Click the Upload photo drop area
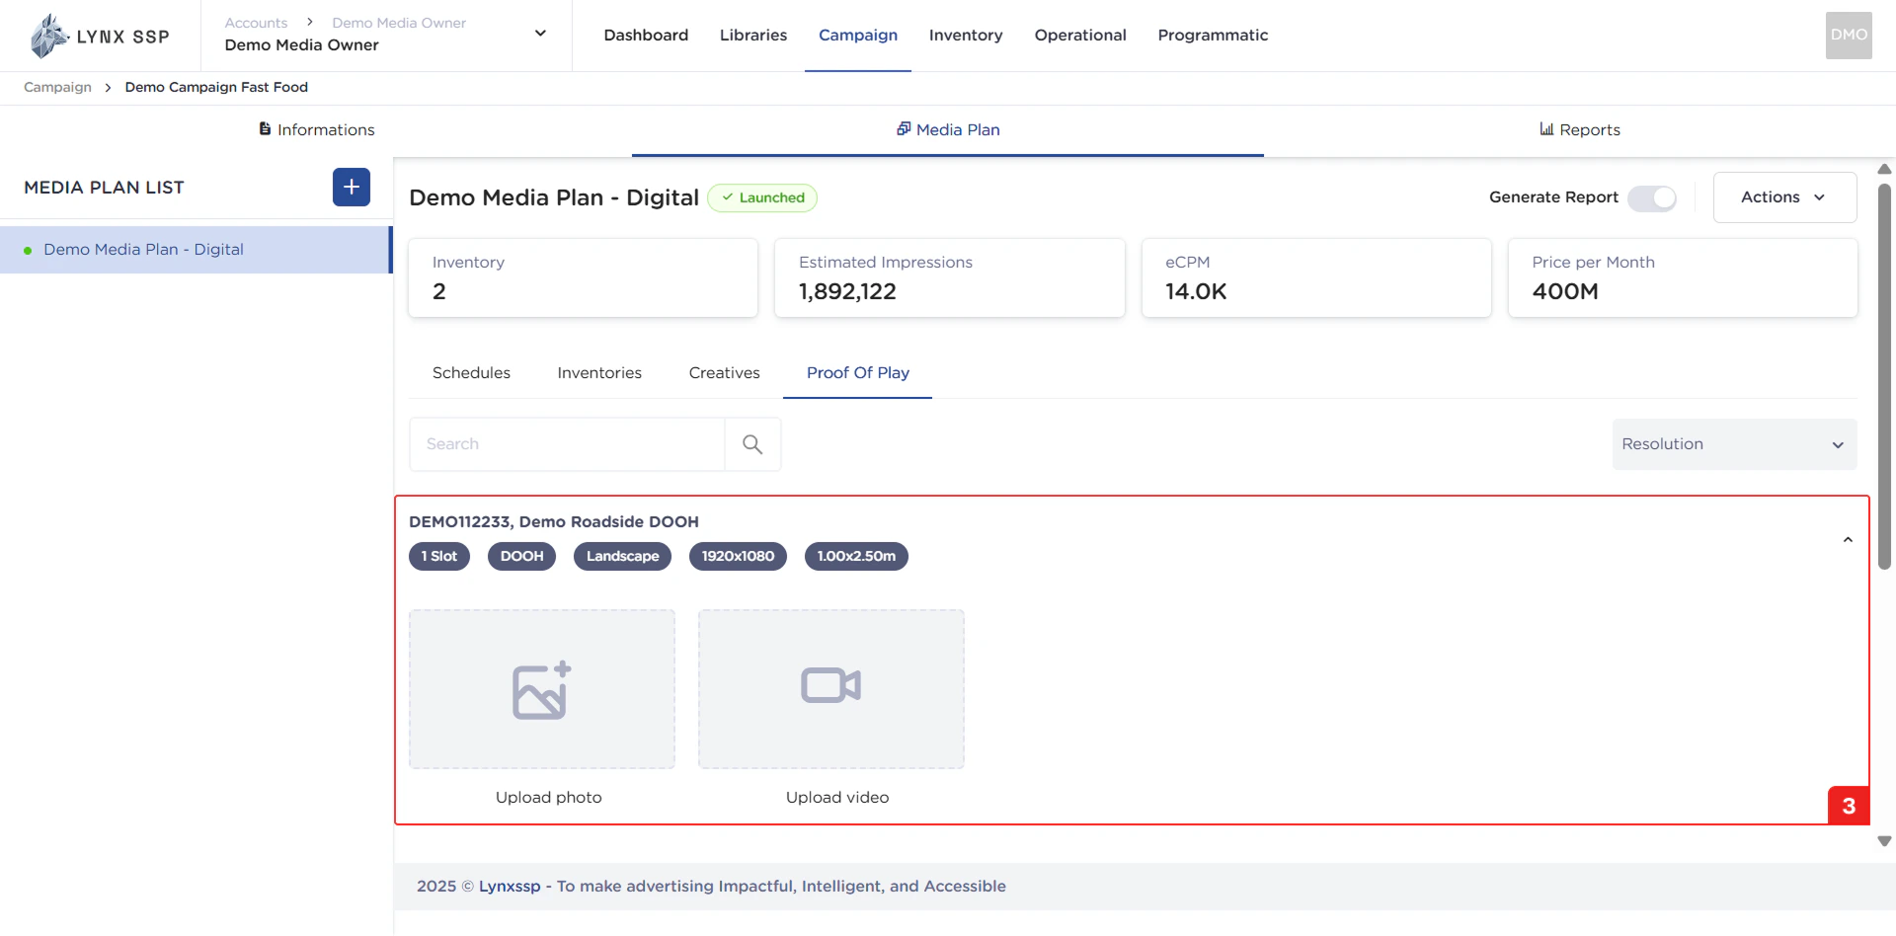 pyautogui.click(x=542, y=689)
